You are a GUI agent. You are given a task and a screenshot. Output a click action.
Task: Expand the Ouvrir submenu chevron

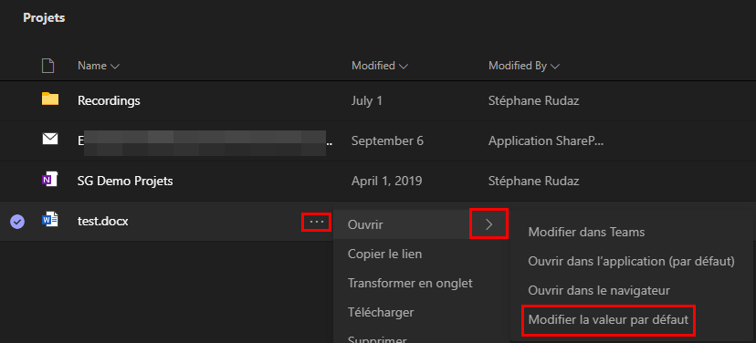point(488,224)
